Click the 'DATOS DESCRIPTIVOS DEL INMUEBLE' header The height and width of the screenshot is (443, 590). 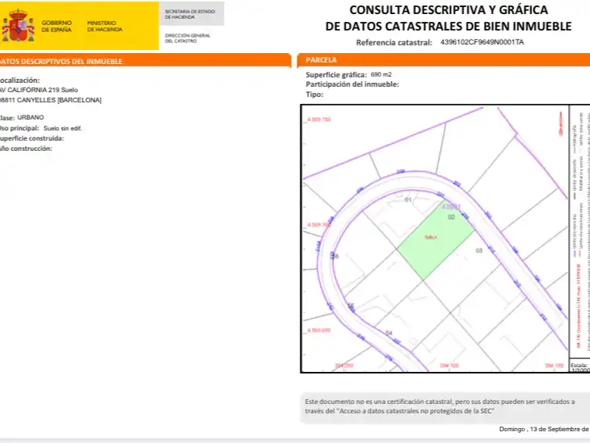pos(61,62)
